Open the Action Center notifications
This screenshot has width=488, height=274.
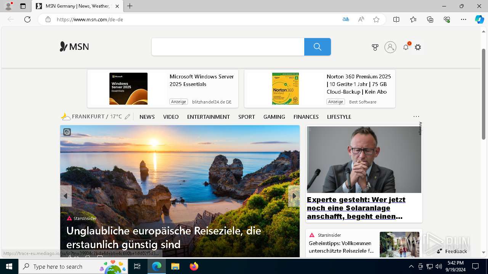(475, 266)
